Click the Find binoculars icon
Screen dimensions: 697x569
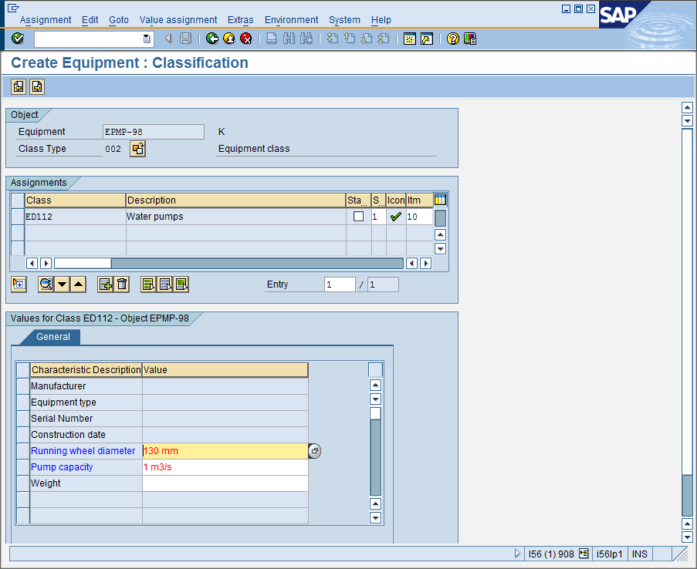coord(289,39)
